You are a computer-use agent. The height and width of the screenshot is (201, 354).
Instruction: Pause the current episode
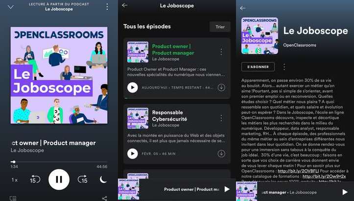coord(59,179)
